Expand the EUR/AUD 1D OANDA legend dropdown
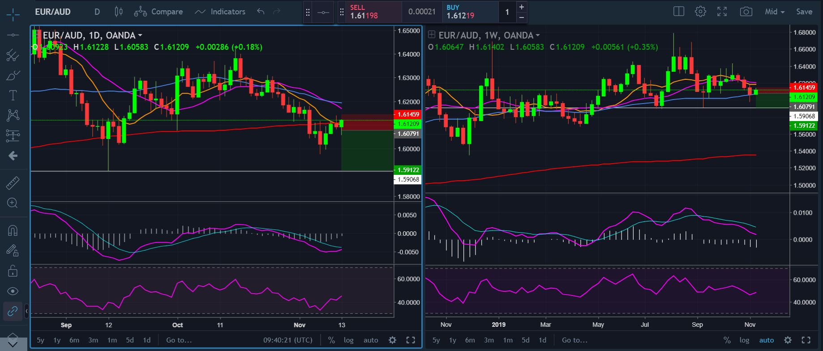This screenshot has height=351, width=823. (x=140, y=35)
